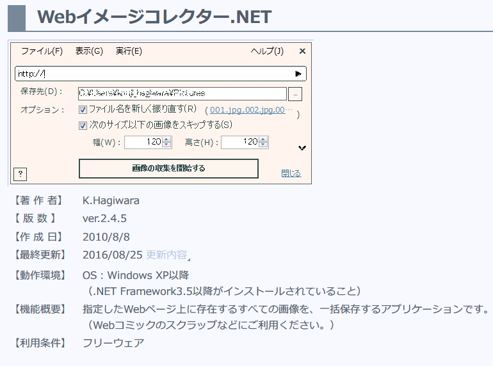Click the version text ver.2.4.5
493x366 pixels.
[x=104, y=218]
